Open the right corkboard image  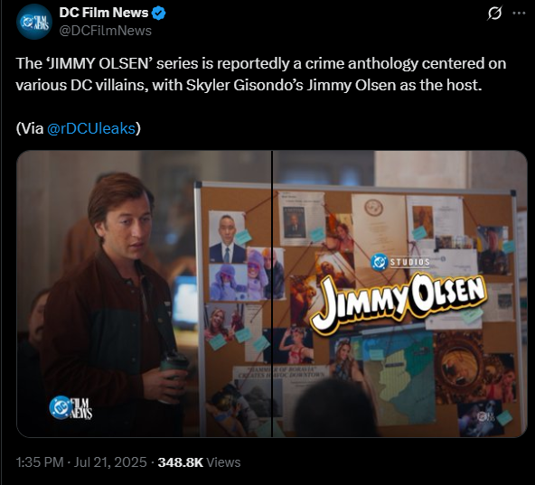[x=399, y=294]
